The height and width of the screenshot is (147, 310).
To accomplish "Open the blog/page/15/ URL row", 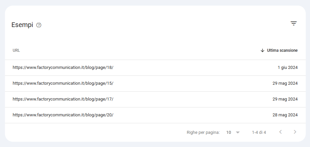I will [155, 83].
